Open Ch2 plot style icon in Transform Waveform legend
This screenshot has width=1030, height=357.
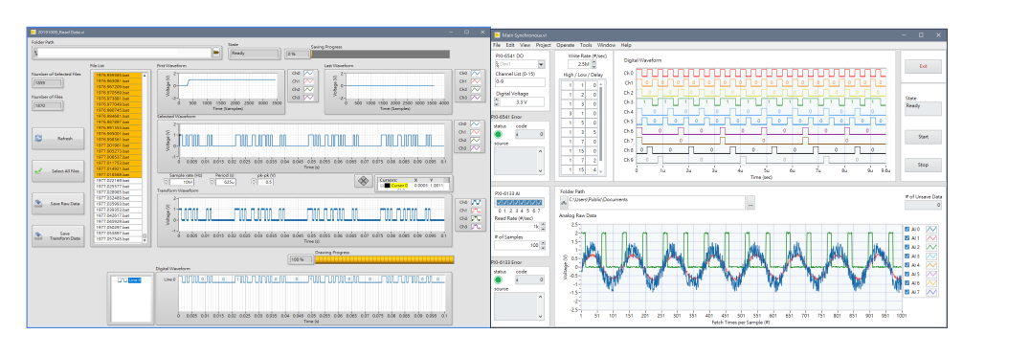click(478, 218)
